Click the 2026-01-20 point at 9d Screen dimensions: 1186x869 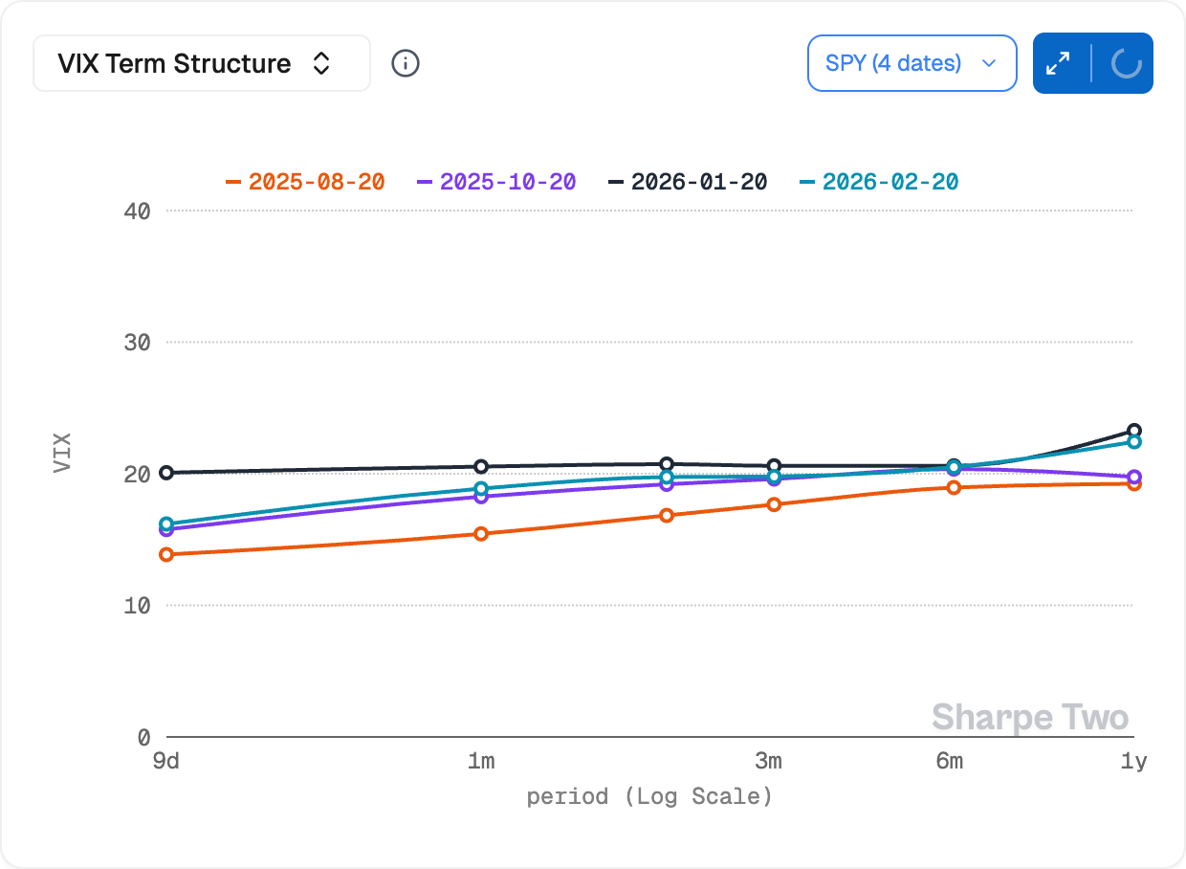(x=166, y=472)
